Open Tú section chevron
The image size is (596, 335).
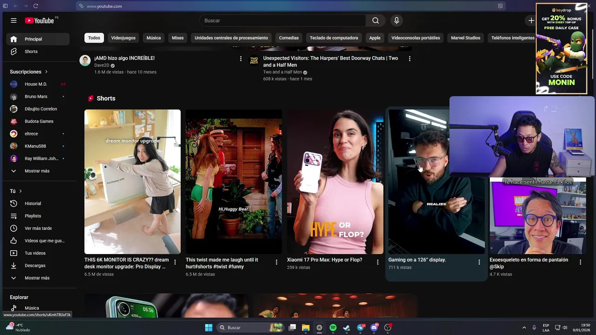pyautogui.click(x=20, y=191)
